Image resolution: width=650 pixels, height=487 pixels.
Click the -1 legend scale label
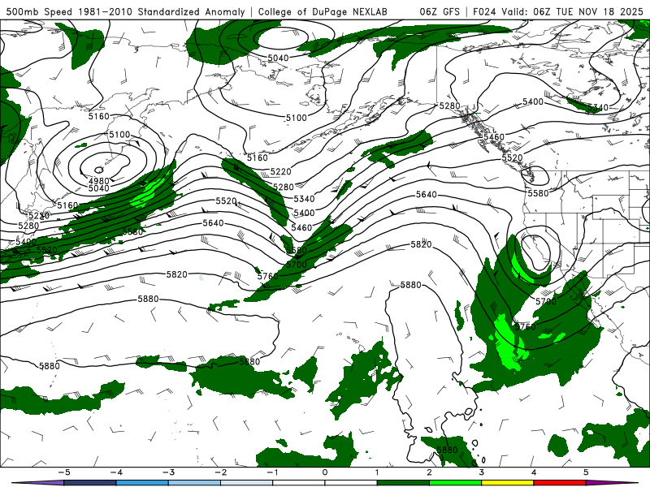click(272, 472)
